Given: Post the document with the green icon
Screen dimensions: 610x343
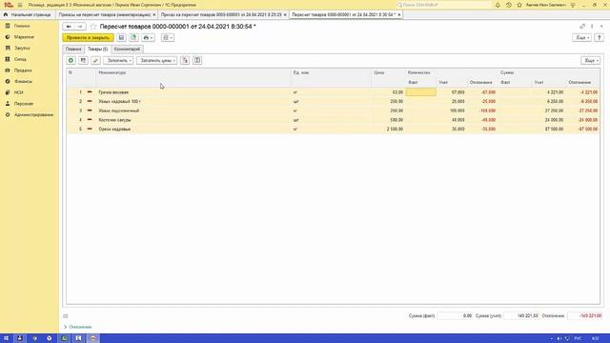Looking at the screenshot, I should [x=133, y=38].
